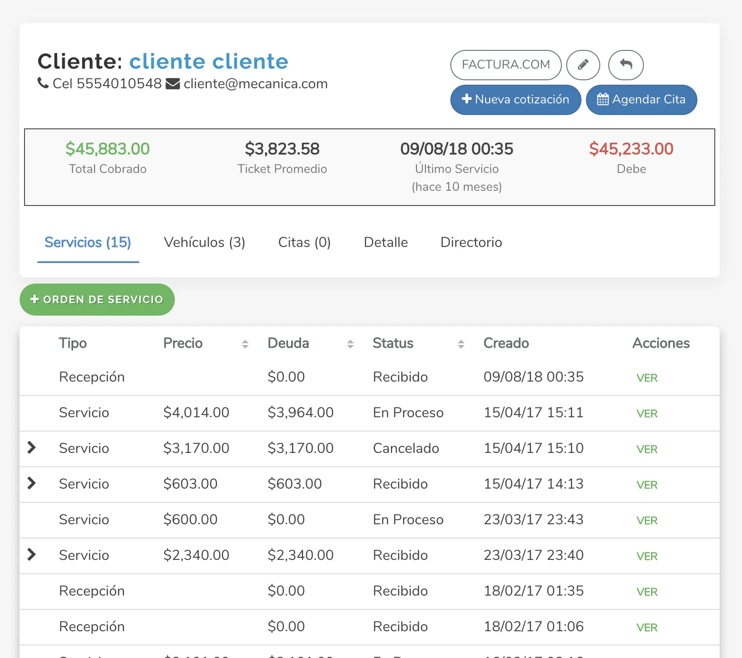Screen dimensions: 742x658
Task: Open the FACTURA.COM button
Action: [x=506, y=65]
